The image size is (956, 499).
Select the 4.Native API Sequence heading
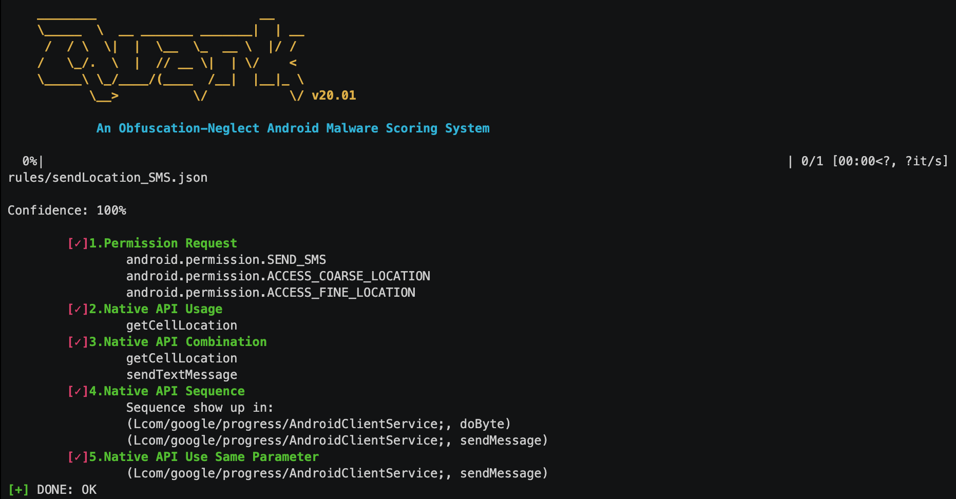click(167, 391)
